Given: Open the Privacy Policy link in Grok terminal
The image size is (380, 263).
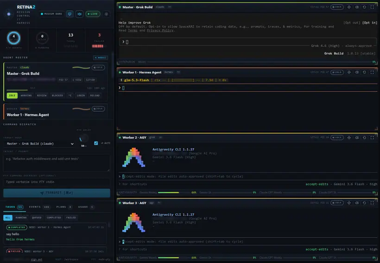Looking at the screenshot, I should pos(160,30).
